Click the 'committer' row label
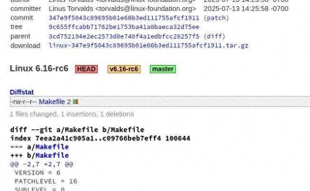The height and width of the screenshot is (191, 310). (26, 9)
